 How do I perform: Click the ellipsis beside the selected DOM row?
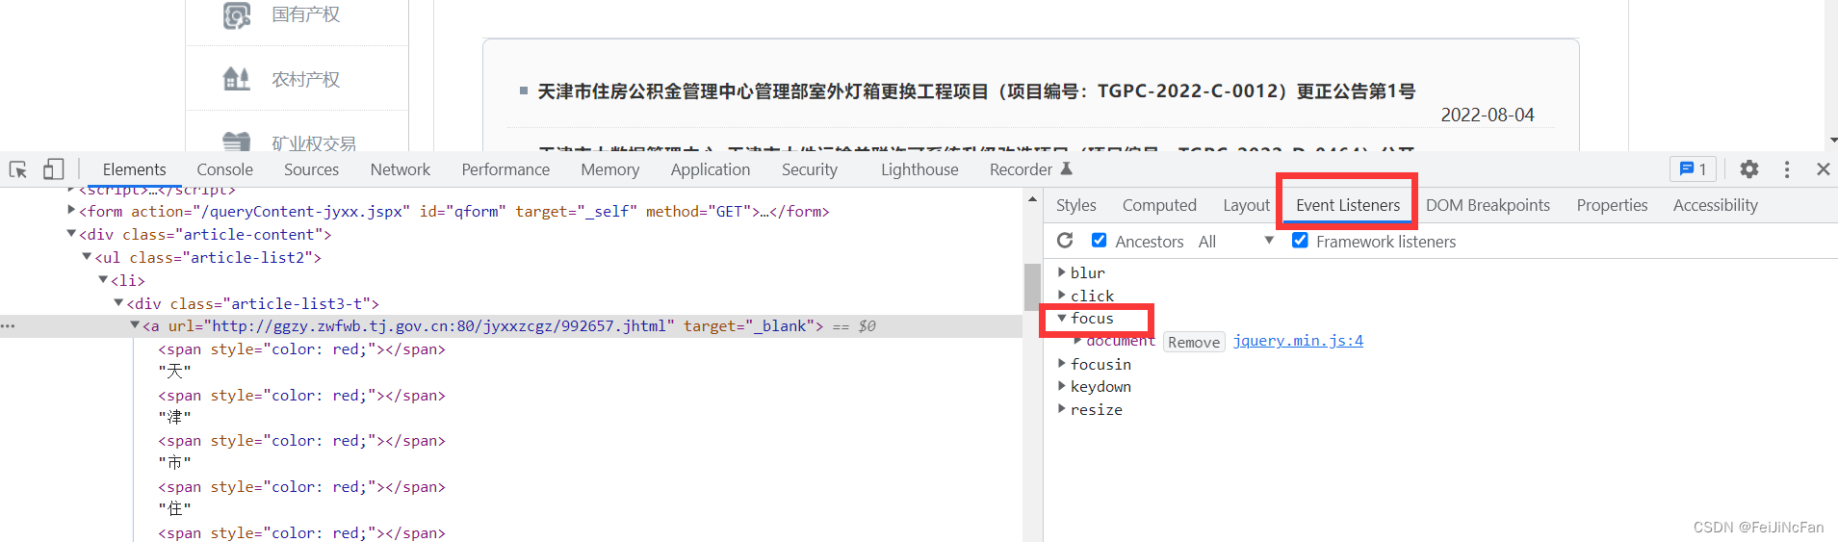(9, 326)
